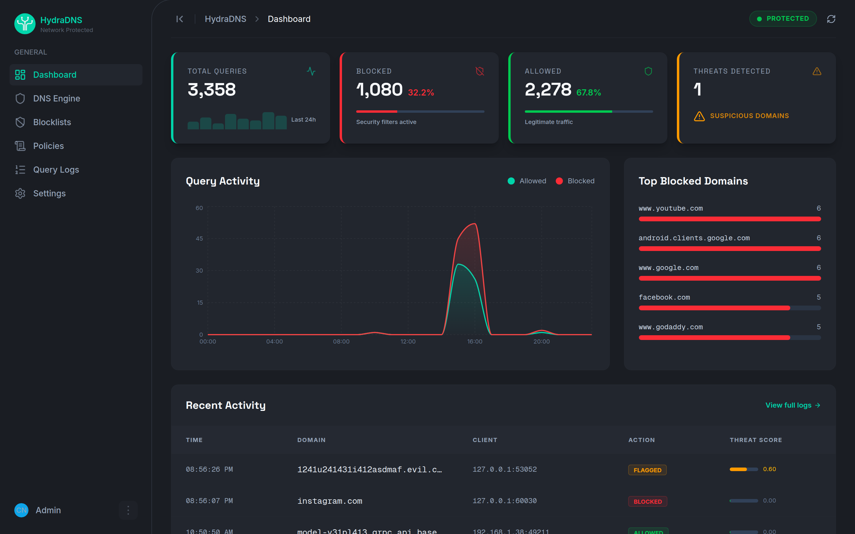Click instagram.com in Recent Activity

coord(330,501)
